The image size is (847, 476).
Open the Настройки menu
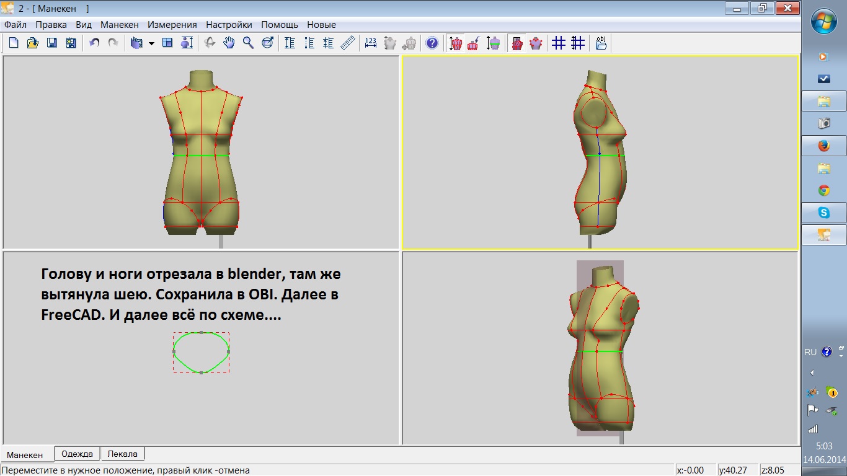(x=229, y=25)
